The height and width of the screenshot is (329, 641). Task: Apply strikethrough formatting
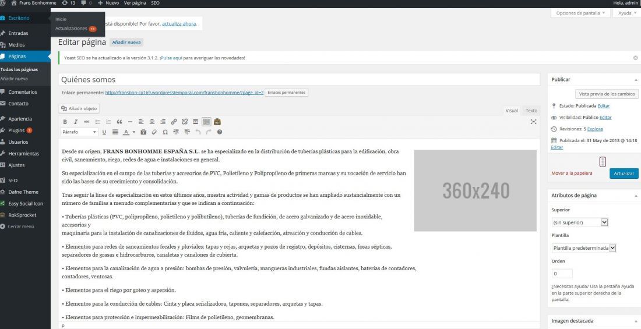86,122
